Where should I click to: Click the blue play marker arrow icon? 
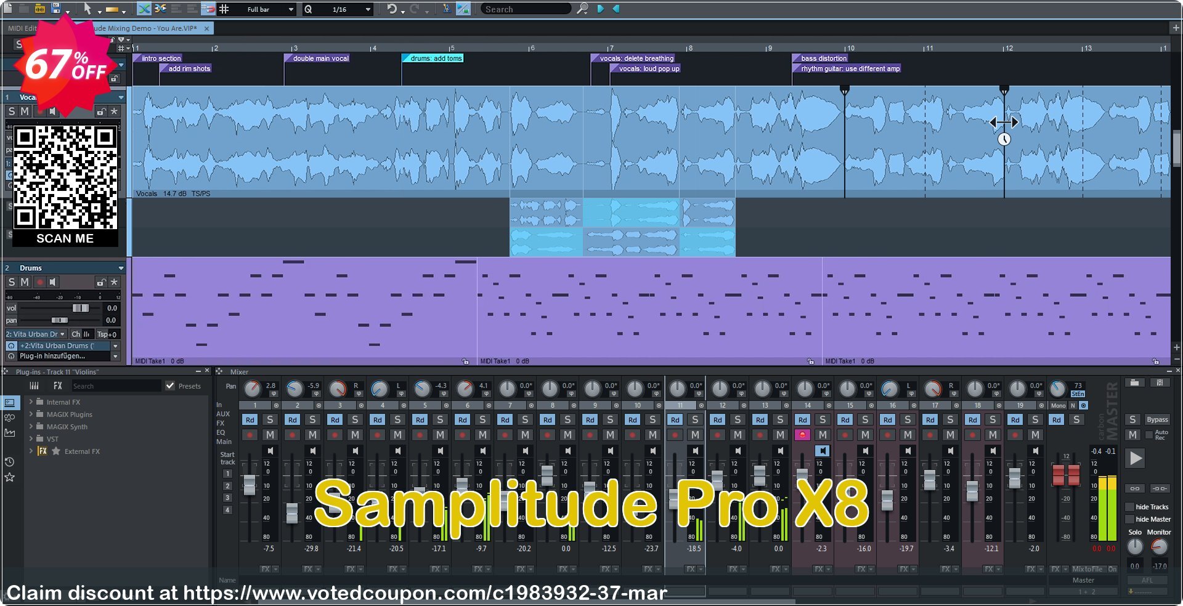click(601, 9)
